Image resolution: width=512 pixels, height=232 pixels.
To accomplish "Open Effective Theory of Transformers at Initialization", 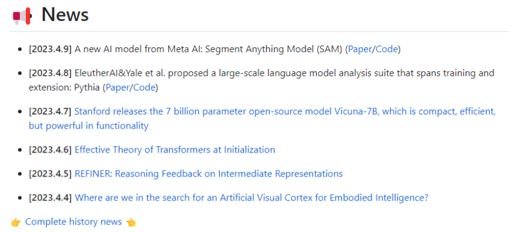I will click(175, 150).
